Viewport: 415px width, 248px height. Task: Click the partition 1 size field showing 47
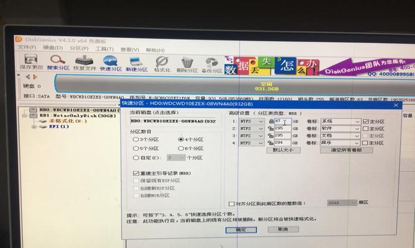coord(282,122)
